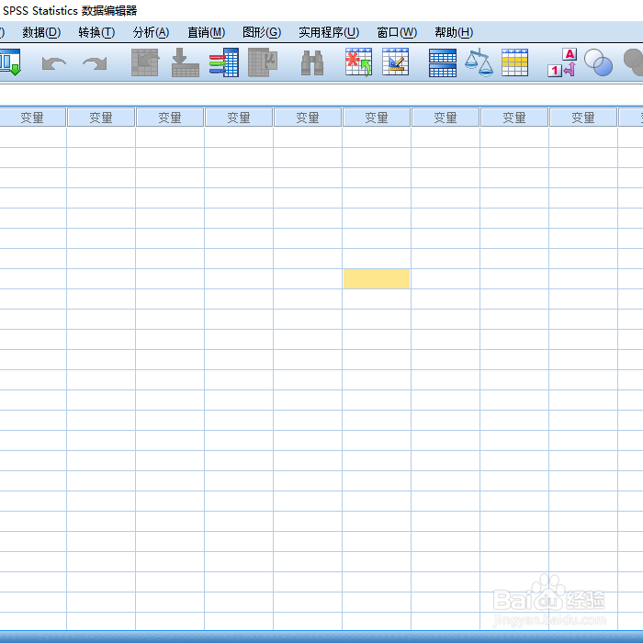
Task: Click the Run descriptive statistics icon
Action: pyautogui.click(x=263, y=62)
